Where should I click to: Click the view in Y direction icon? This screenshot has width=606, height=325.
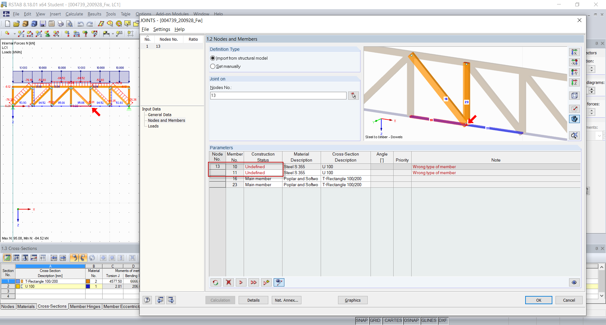pos(574,72)
